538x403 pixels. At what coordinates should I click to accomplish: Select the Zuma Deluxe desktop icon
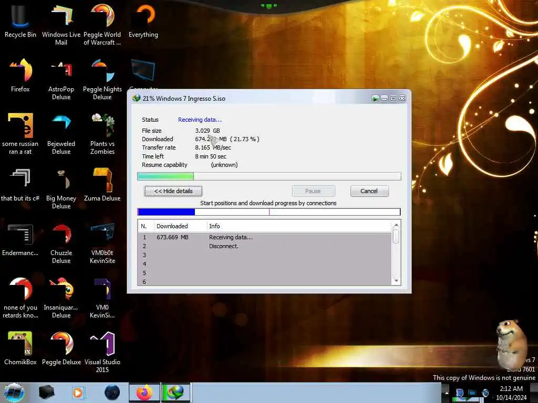[x=102, y=185]
